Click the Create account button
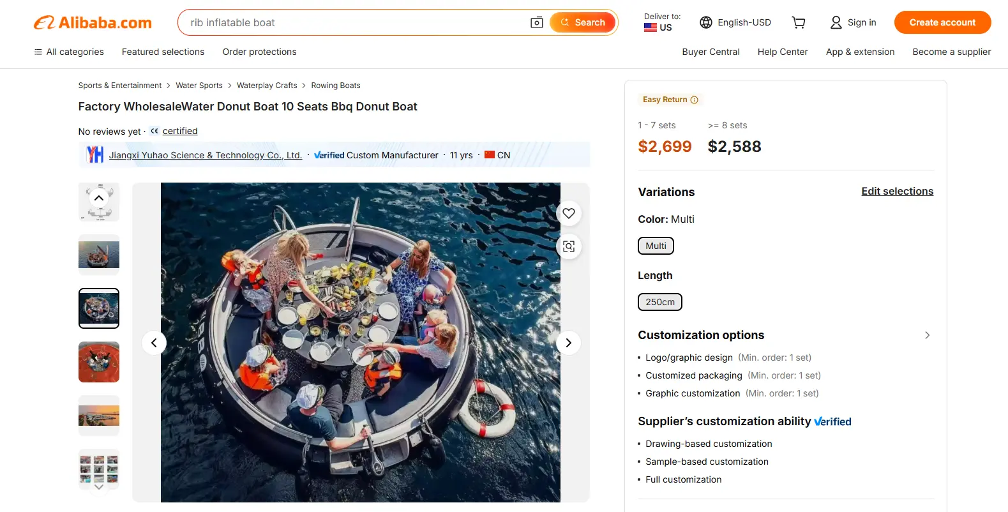 click(x=942, y=22)
